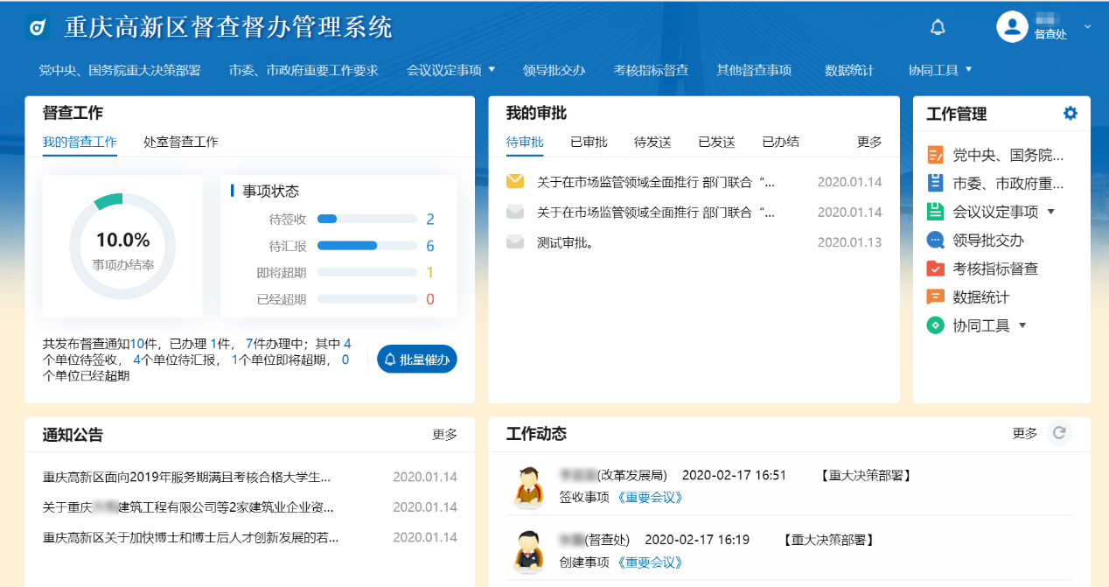1109x587 pixels.
Task: Select the 待发送 tab
Action: click(x=652, y=142)
